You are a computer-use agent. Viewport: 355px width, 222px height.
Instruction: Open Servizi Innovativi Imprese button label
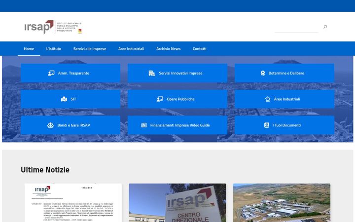click(x=180, y=73)
